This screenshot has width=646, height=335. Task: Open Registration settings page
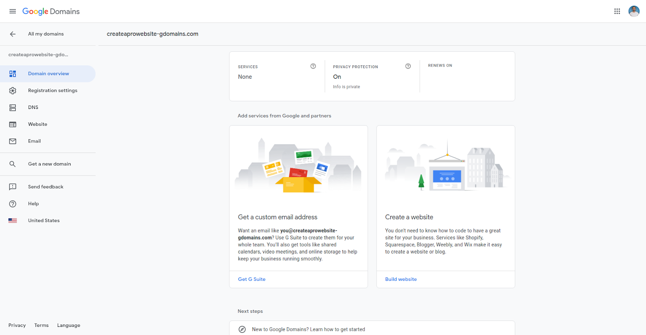(48, 91)
